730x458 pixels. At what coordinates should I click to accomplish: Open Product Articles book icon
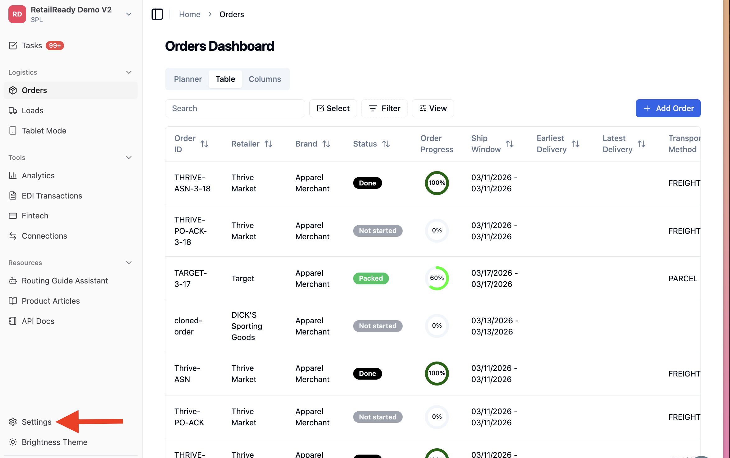13,301
